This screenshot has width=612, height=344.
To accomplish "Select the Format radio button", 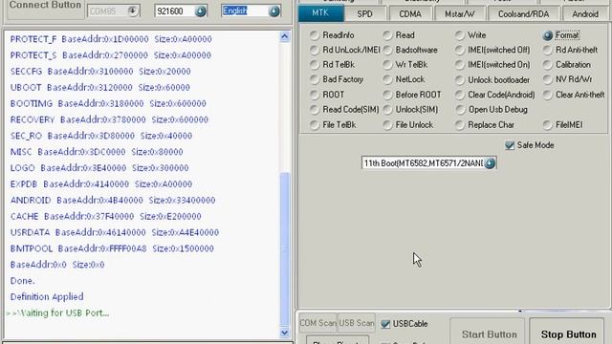I will click(x=548, y=35).
